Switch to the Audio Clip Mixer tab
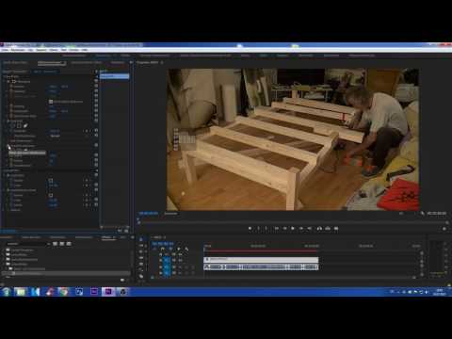Image resolution: width=452 pixels, height=339 pixels. pyautogui.click(x=87, y=63)
